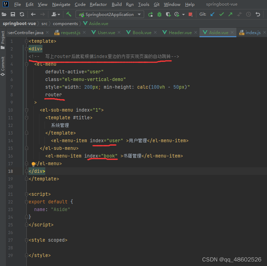Collapse the template fold marker on line 1
267x266 pixels.
pos(26,41)
